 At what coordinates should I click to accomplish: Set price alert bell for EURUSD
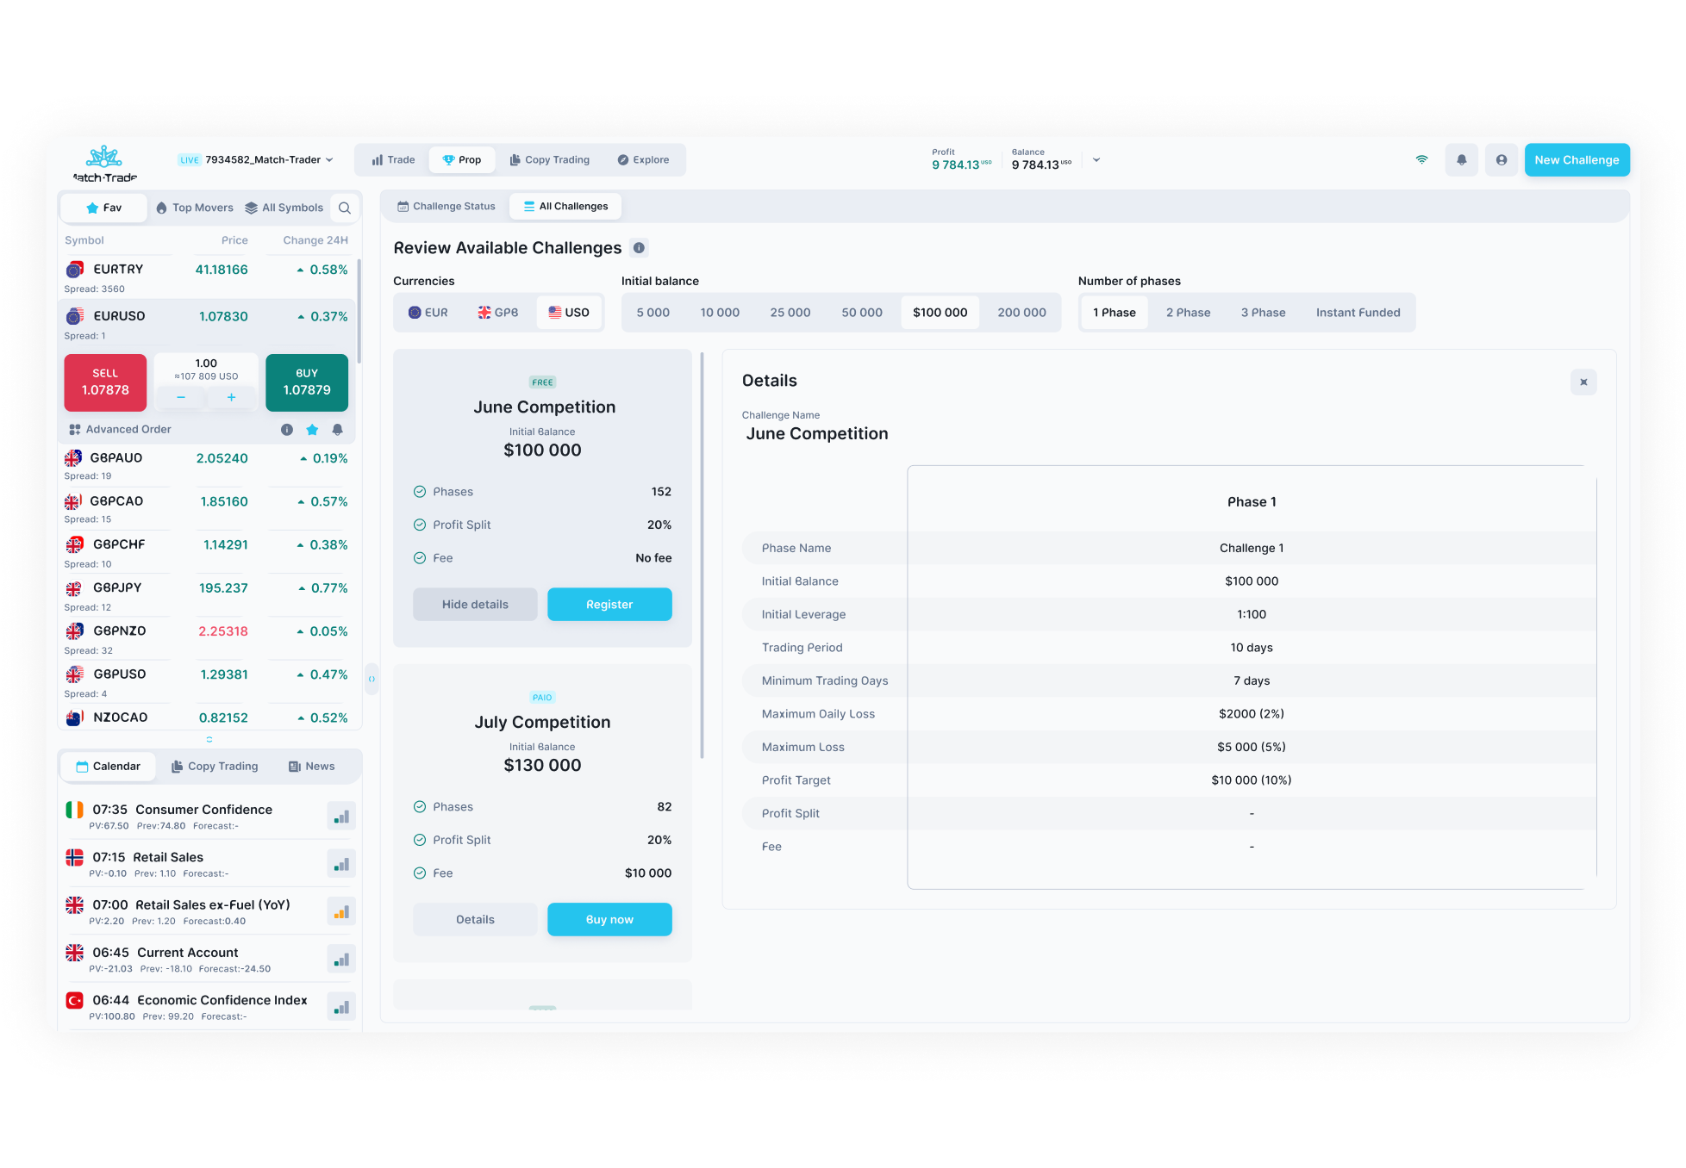[337, 430]
